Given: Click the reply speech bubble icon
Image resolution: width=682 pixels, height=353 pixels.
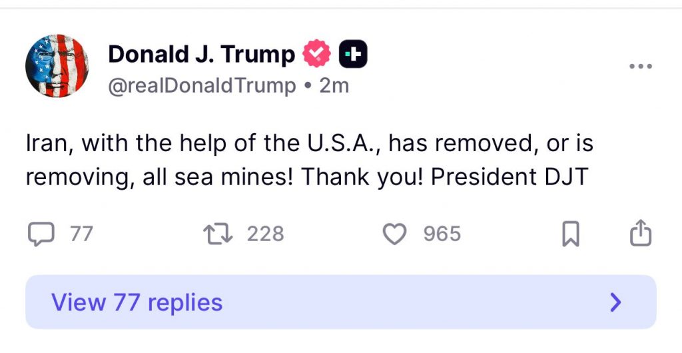Looking at the screenshot, I should pos(41,234).
